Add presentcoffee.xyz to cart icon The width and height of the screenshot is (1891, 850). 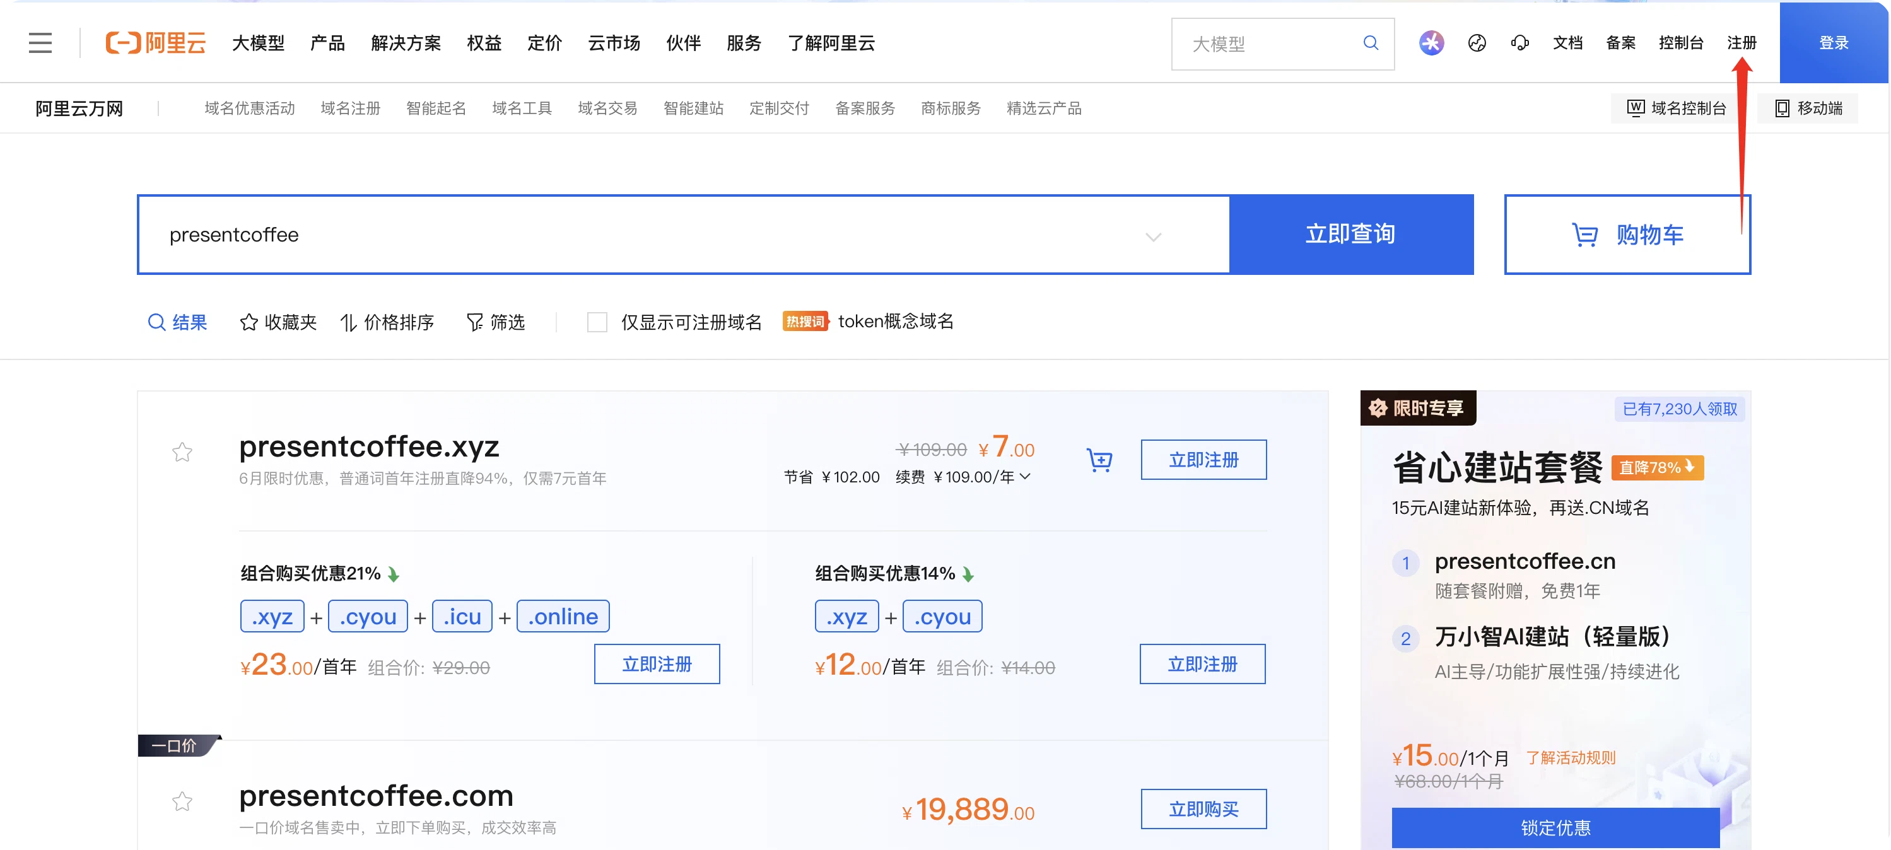1099,460
